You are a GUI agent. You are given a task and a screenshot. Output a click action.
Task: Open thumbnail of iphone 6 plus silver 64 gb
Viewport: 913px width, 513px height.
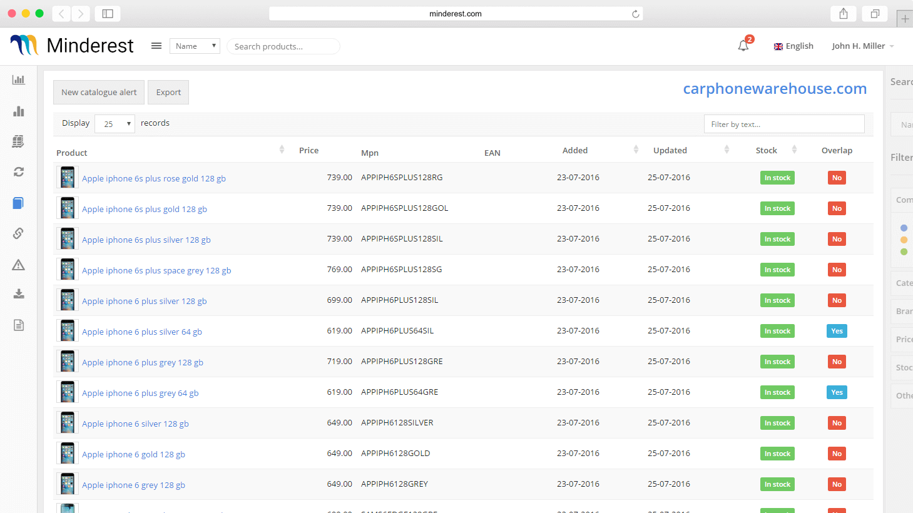tap(68, 331)
